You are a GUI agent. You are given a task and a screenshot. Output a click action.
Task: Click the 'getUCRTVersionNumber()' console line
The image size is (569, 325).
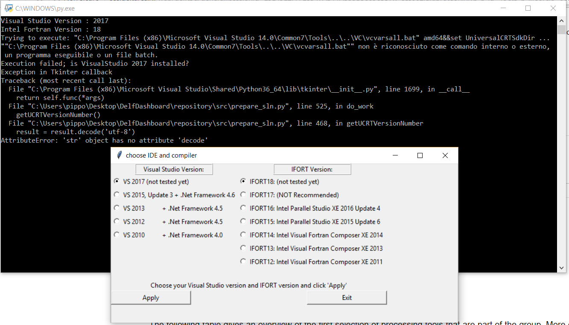58,115
